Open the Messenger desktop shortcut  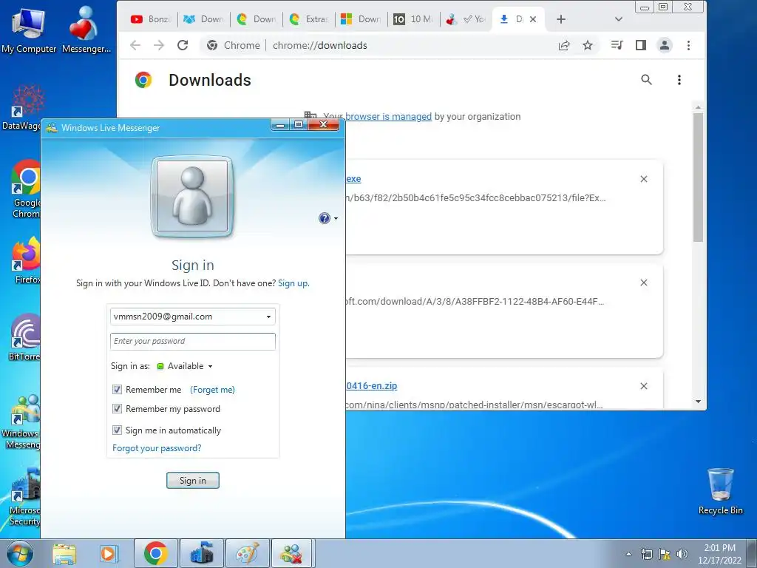[86, 30]
